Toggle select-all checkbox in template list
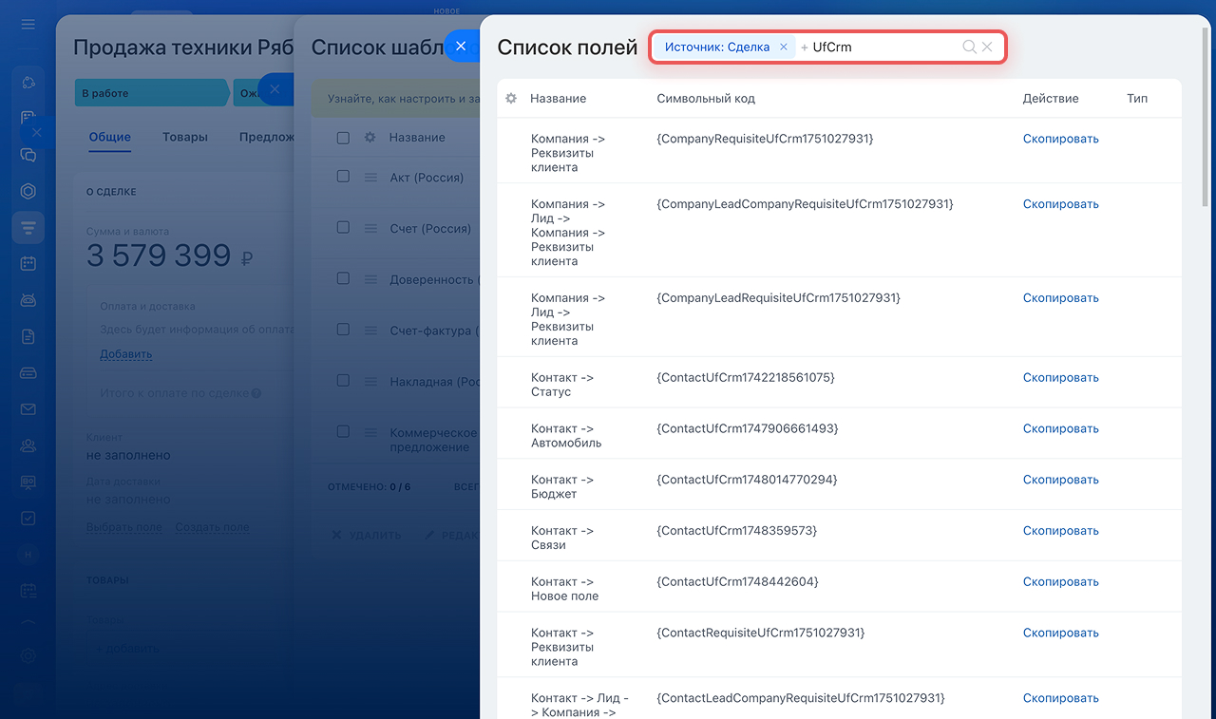Image resolution: width=1216 pixels, height=719 pixels. pyautogui.click(x=343, y=138)
